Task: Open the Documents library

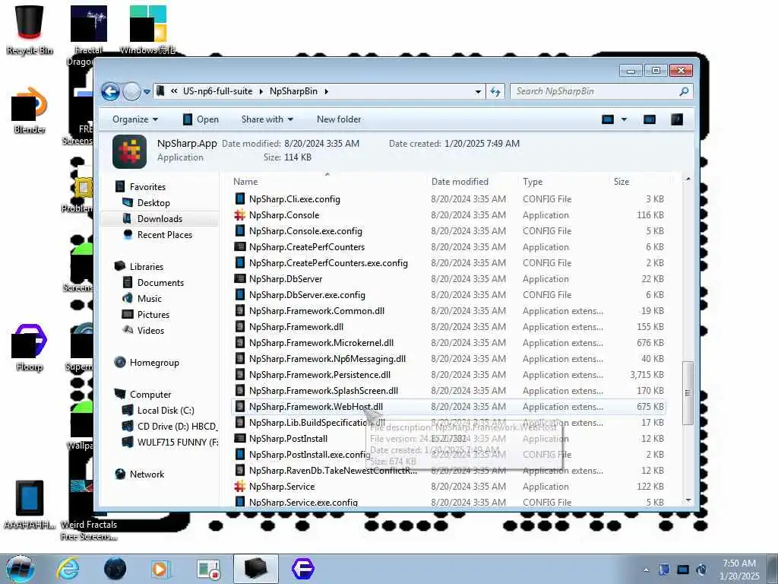Action: pos(160,283)
